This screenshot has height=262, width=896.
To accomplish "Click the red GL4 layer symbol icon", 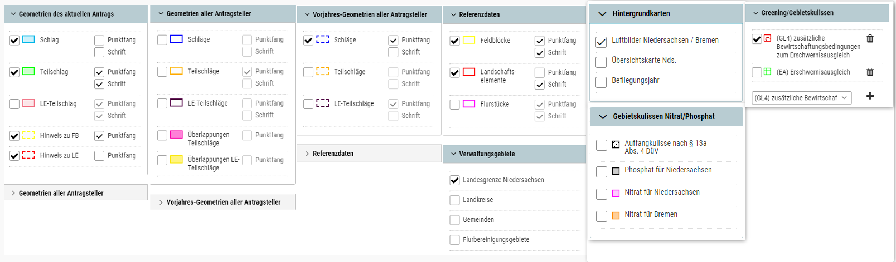I will tap(768, 38).
